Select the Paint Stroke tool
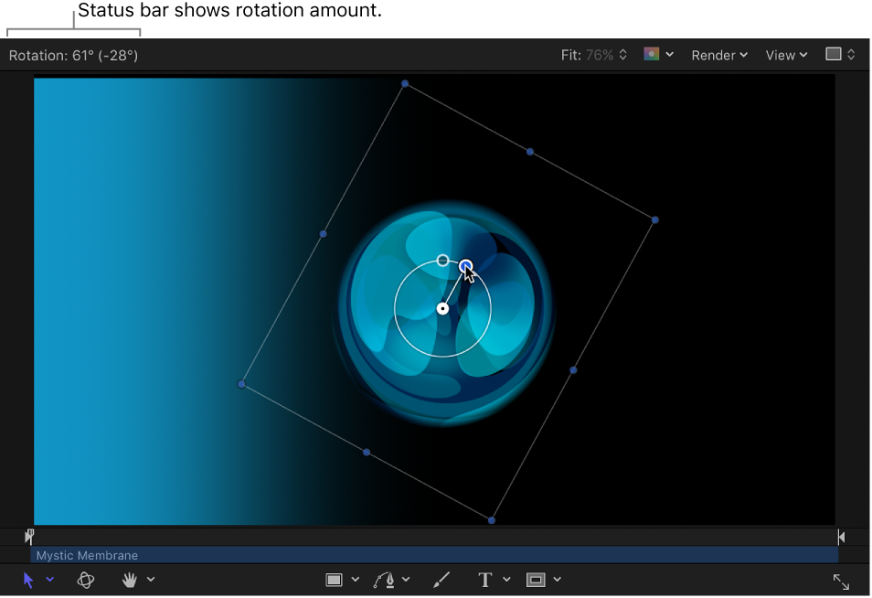 pos(440,580)
